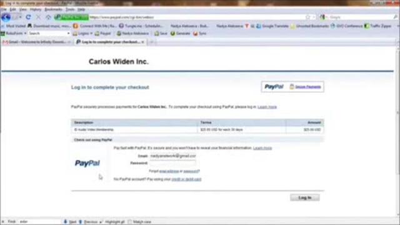
Task: Click the Carlos Widen Inc. heading
Action: click(x=119, y=62)
